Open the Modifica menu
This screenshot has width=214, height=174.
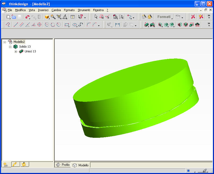(20, 10)
